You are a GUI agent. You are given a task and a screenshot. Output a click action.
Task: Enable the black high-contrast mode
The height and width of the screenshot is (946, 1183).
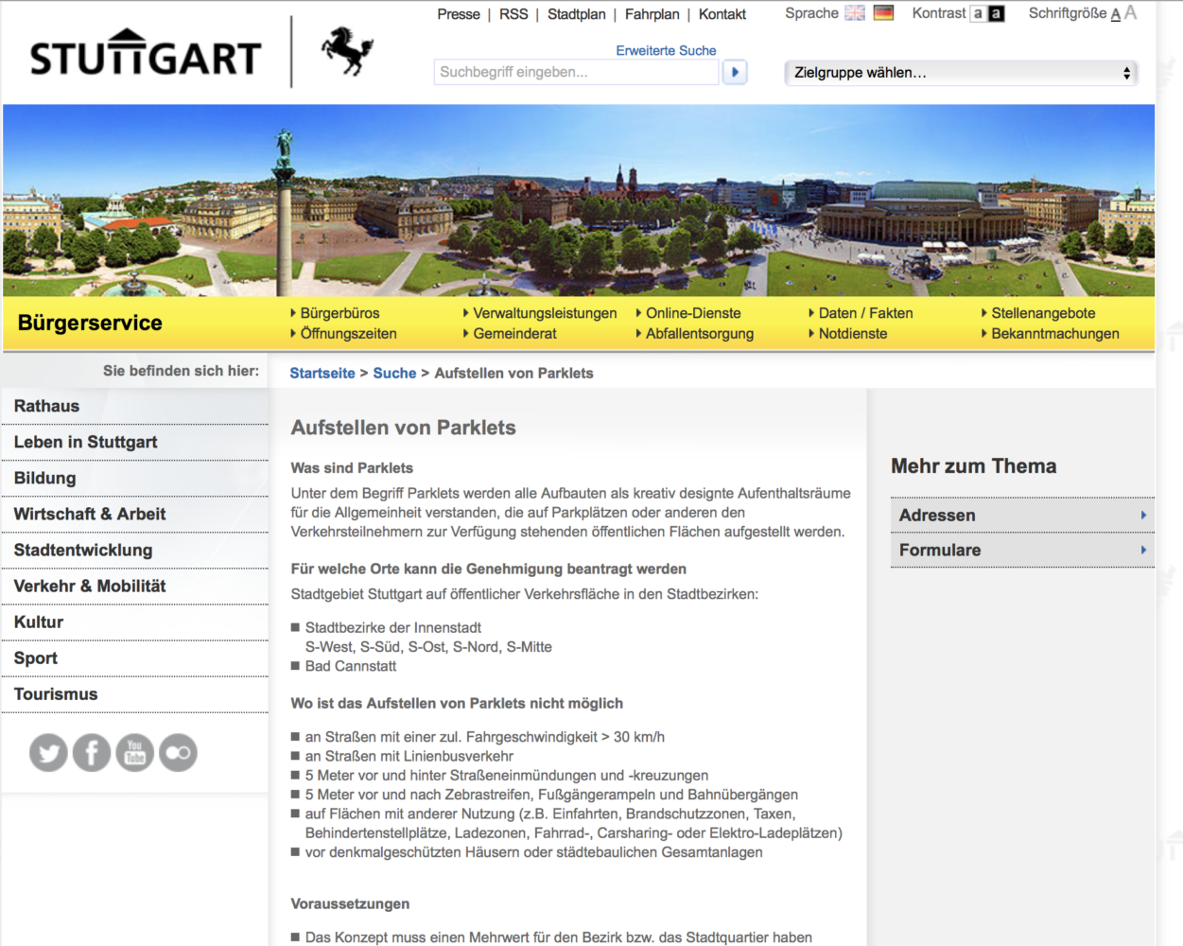pos(996,13)
